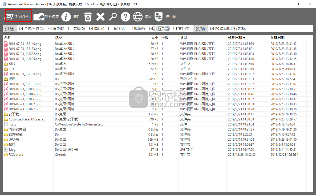Click folder icon of AdvancedRecentAccessxz row
Viewport: 316px width, 195px height.
click(x=6, y=119)
